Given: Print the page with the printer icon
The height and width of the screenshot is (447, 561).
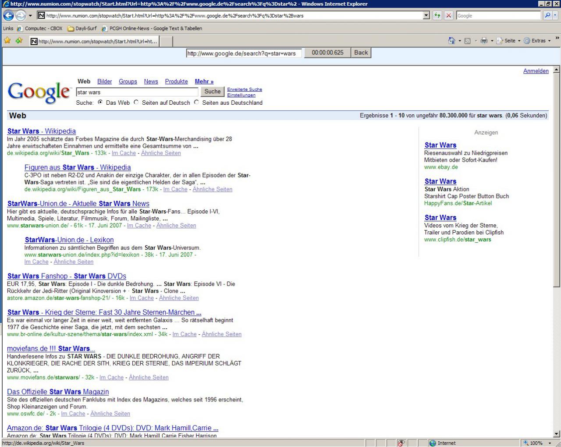Looking at the screenshot, I should 484,41.
